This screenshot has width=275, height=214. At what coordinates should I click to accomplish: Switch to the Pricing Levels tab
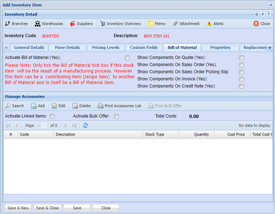pyautogui.click(x=108, y=48)
